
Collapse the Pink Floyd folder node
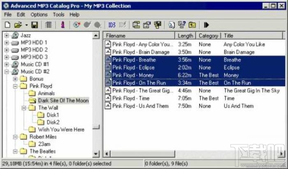point(15,86)
